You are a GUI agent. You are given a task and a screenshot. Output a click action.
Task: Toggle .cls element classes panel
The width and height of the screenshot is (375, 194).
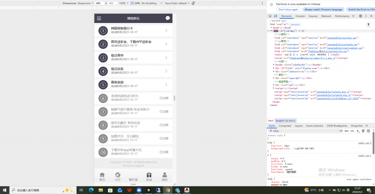pos(352,131)
